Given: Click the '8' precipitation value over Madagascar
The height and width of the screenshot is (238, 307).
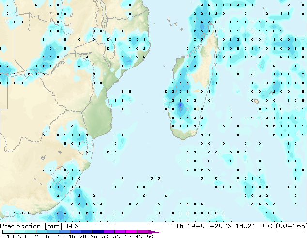Looking at the screenshot, I should point(180,109).
